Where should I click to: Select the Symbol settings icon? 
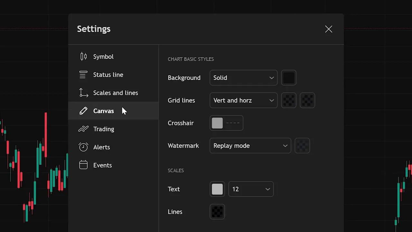83,56
